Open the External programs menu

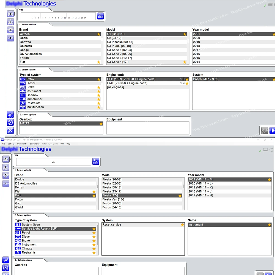[50, 144]
